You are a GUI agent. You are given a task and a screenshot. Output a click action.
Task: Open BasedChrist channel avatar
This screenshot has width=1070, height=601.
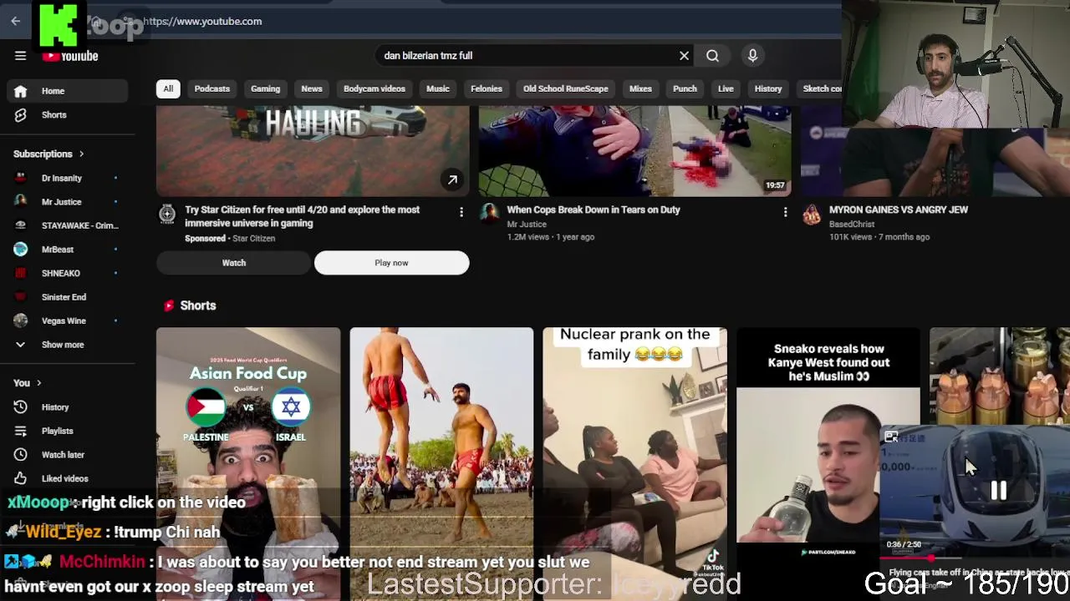pos(811,215)
